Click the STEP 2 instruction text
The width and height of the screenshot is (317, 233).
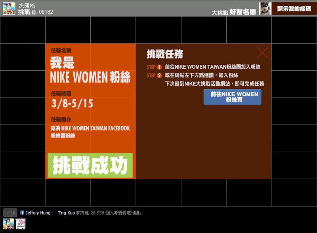pos(201,75)
